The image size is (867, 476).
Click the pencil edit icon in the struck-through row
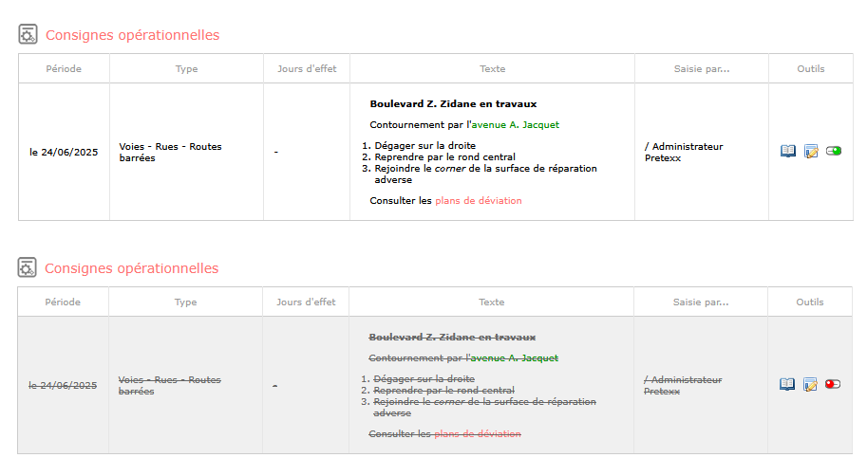810,384
